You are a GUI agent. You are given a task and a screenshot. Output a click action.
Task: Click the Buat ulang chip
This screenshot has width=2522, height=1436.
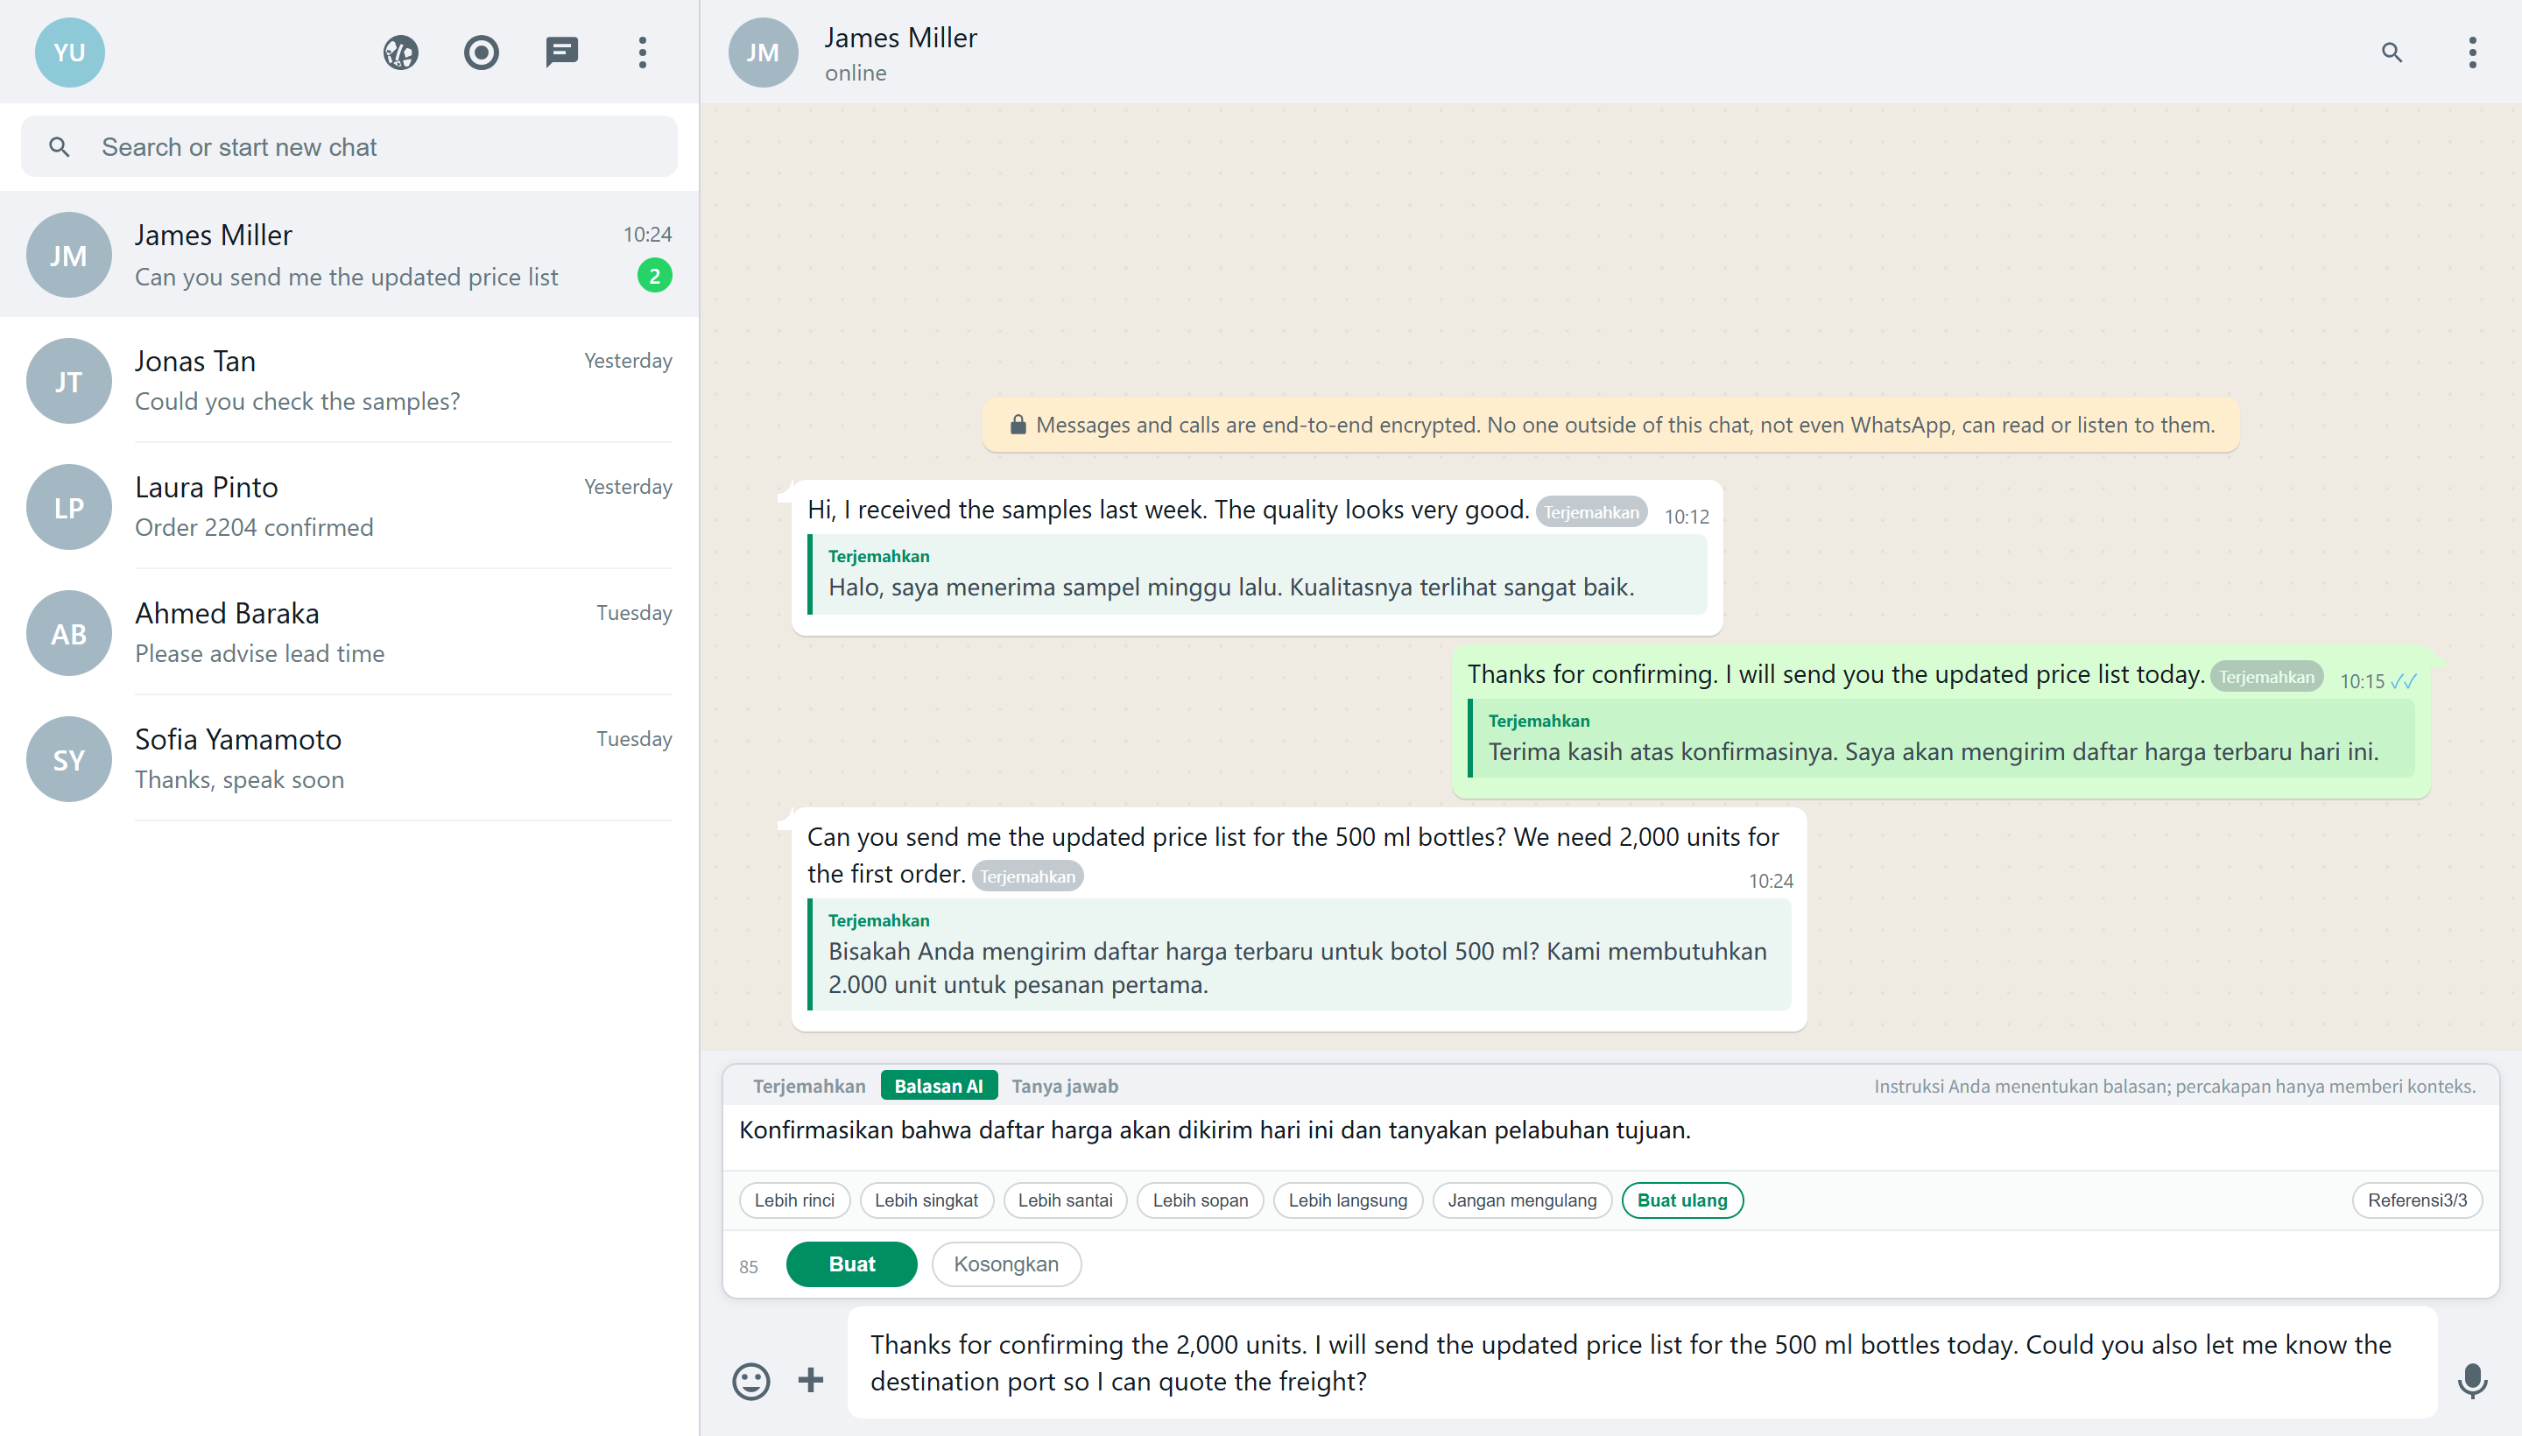click(x=1683, y=1200)
